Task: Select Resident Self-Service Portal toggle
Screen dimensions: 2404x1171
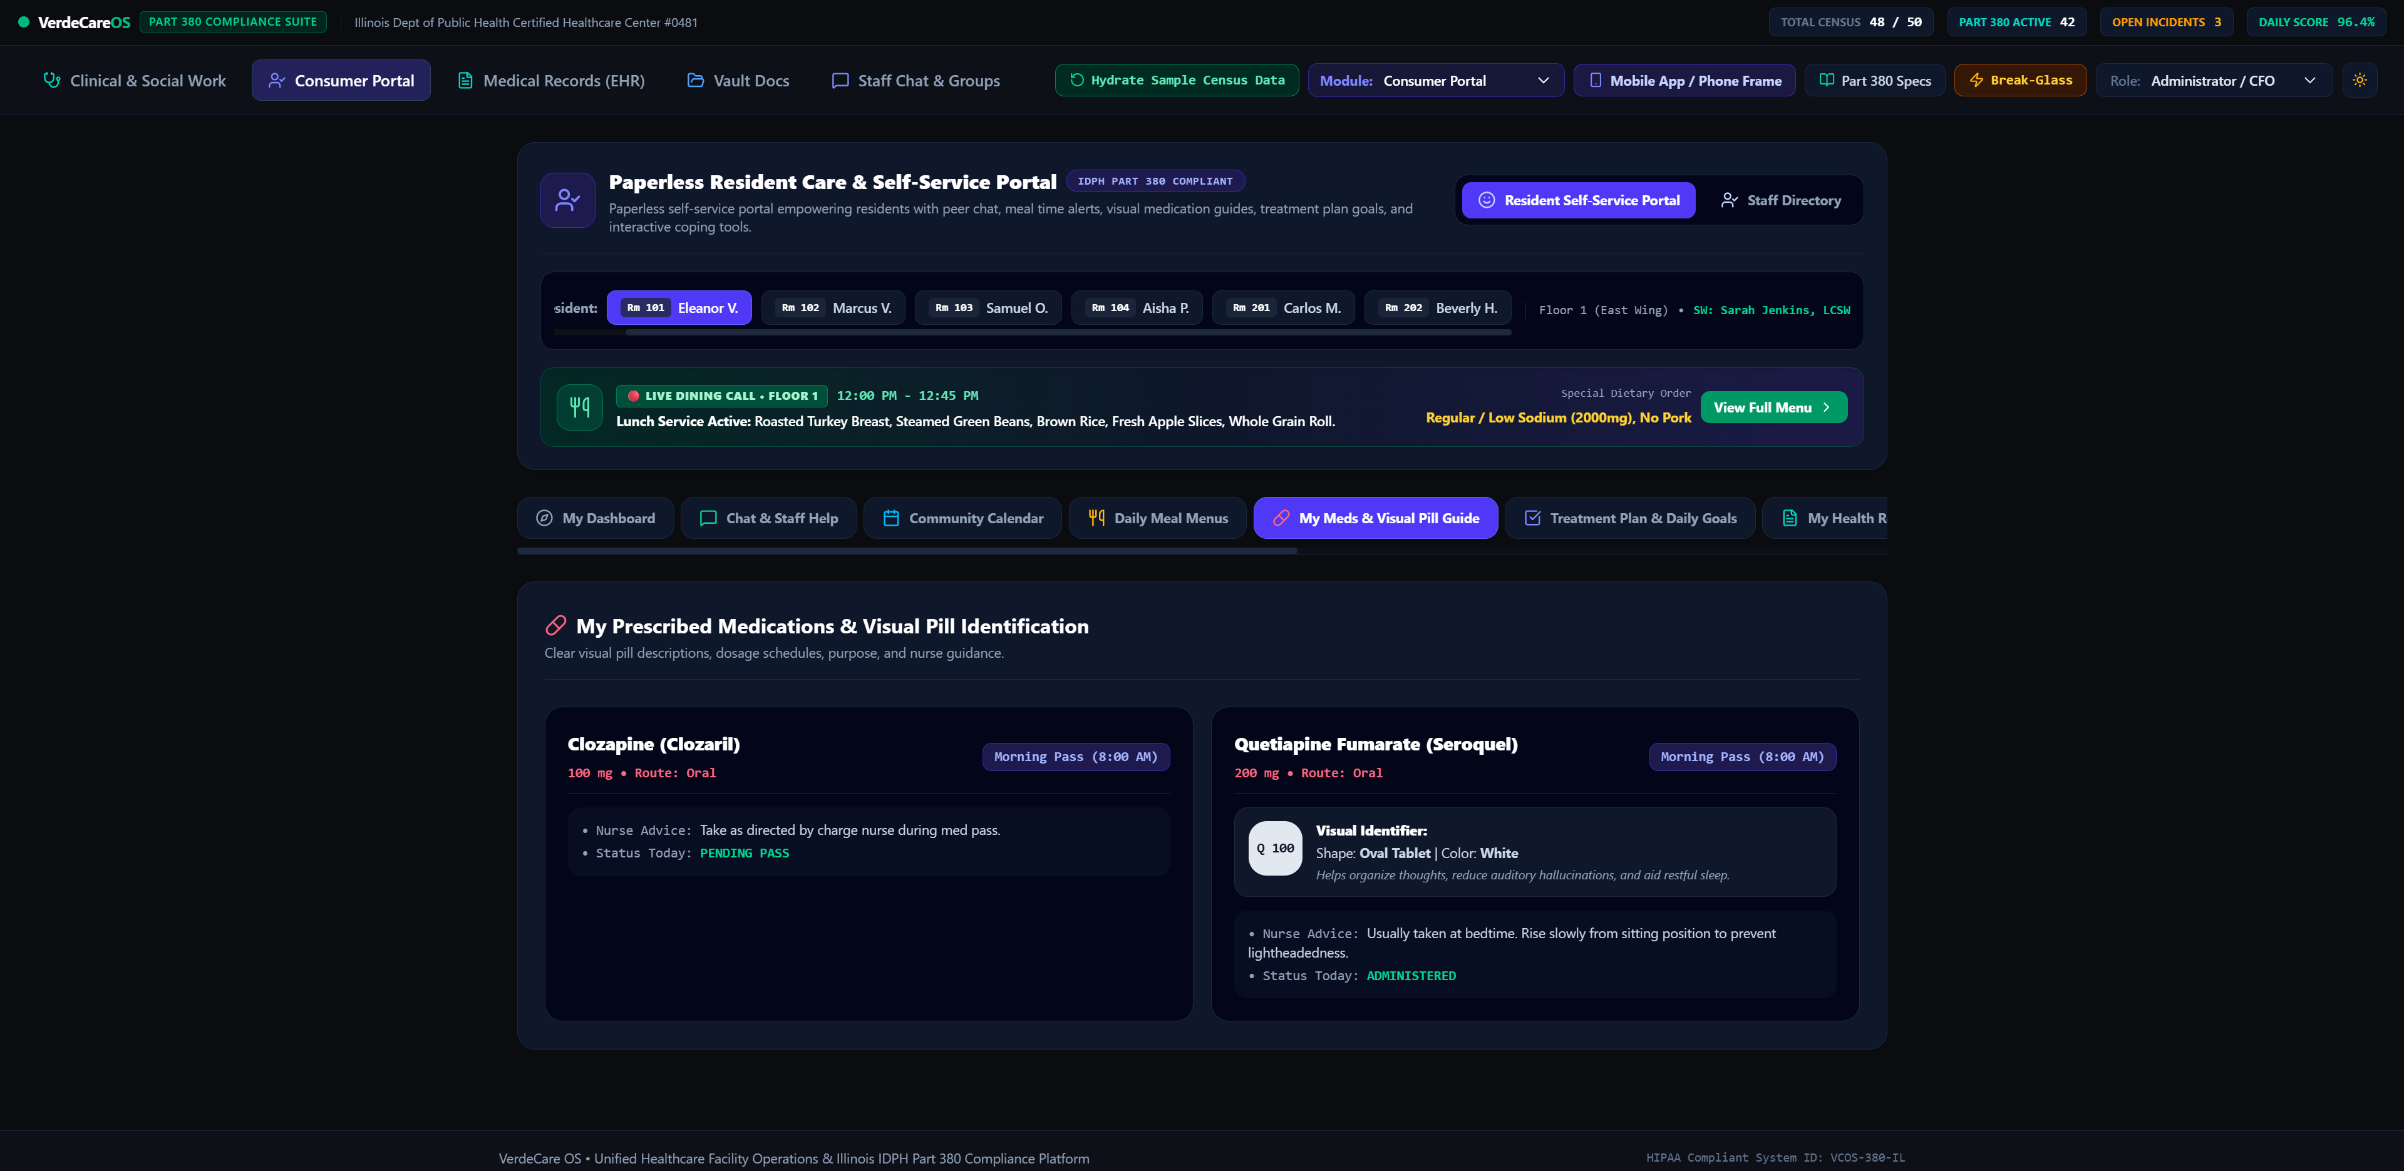Action: click(x=1578, y=200)
